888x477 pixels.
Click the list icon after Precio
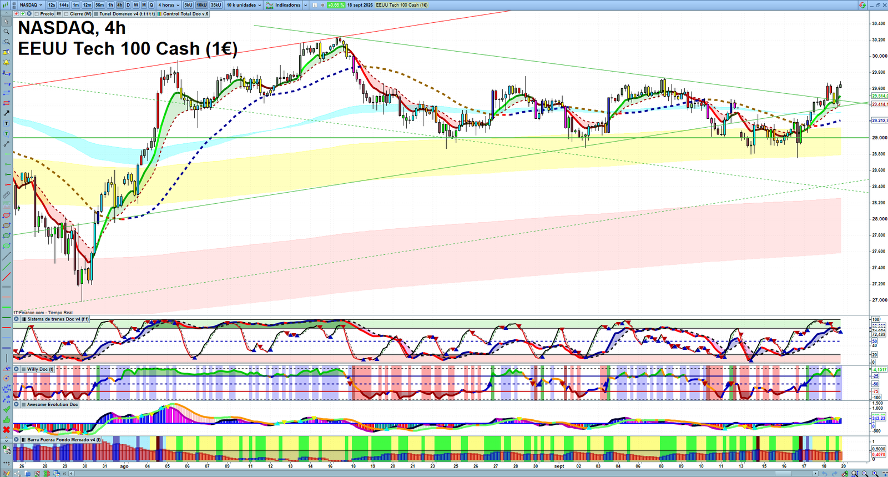[x=58, y=13]
